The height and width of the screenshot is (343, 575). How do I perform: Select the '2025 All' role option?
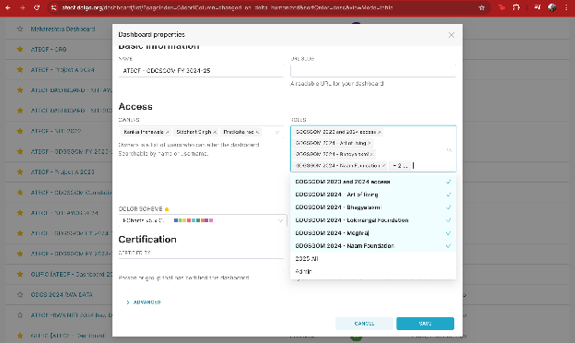pos(373,258)
